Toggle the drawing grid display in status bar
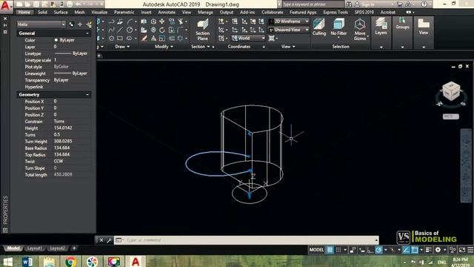 click(330, 250)
